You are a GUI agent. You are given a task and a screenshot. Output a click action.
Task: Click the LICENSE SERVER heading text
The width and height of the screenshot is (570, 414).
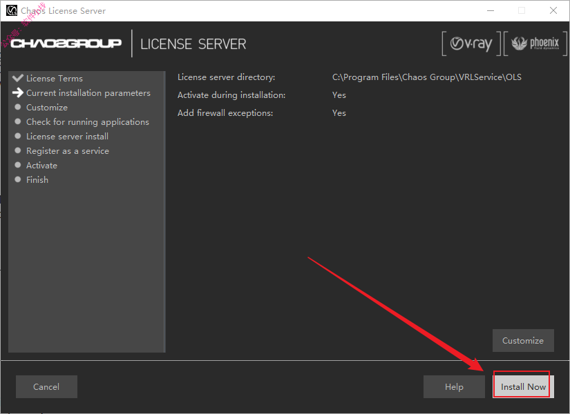click(x=193, y=44)
